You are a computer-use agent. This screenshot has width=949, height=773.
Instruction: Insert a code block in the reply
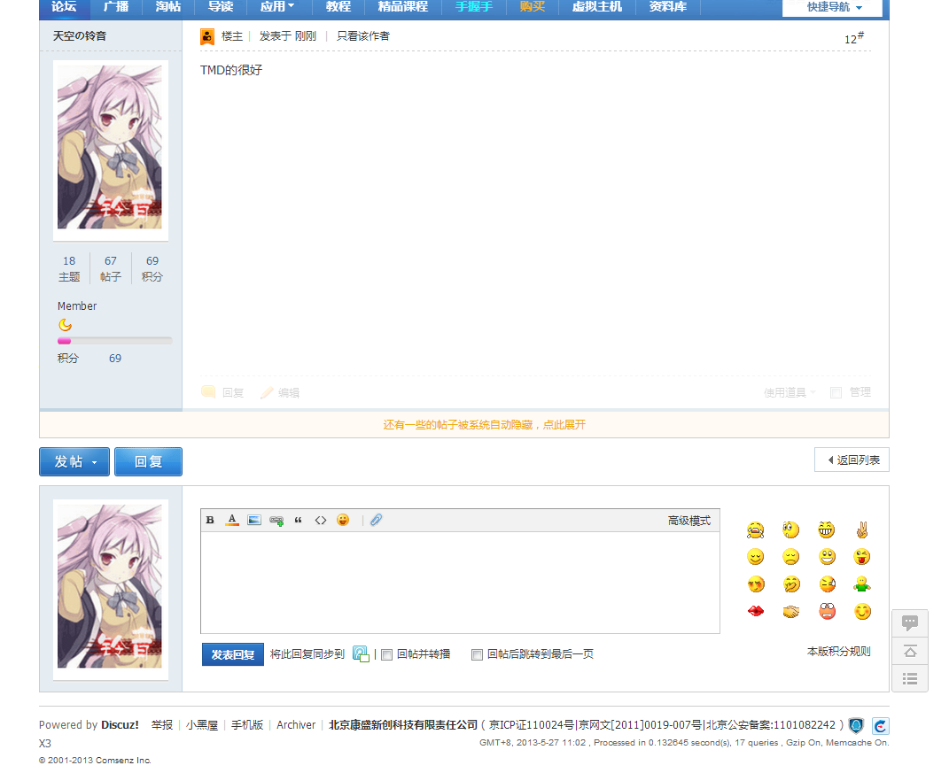(321, 520)
